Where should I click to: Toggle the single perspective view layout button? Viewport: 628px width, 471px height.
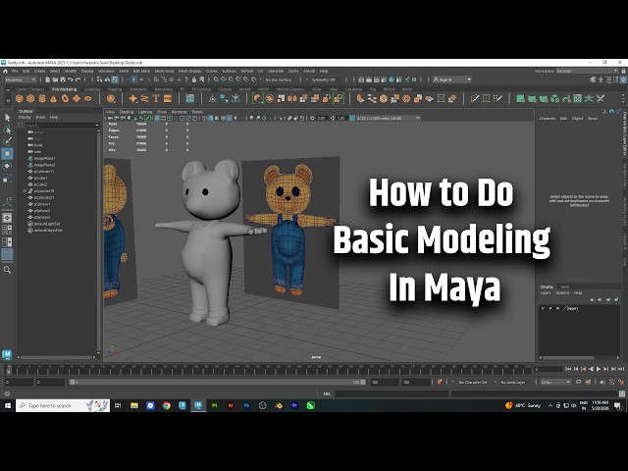click(7, 218)
